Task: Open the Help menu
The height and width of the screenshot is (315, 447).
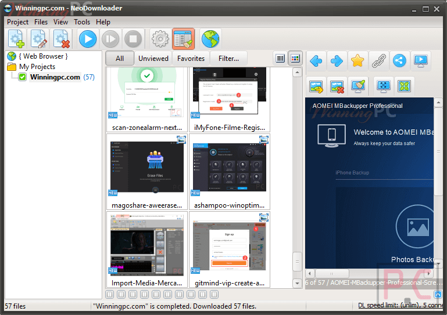Action: tap(103, 22)
